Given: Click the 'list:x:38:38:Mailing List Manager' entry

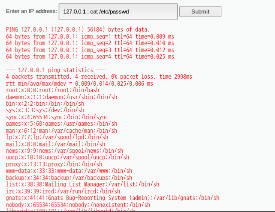Looking at the screenshot, I should (83, 184).
